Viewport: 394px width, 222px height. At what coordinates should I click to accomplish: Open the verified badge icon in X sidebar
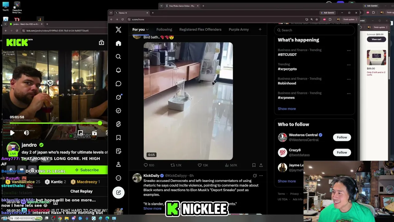click(x=119, y=111)
